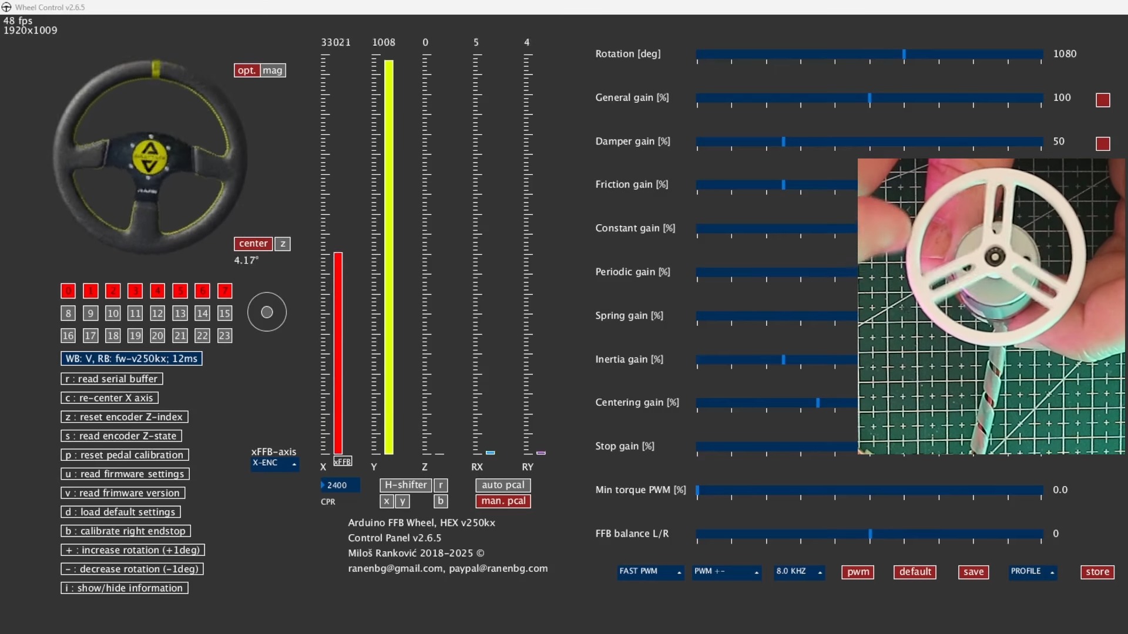Switch to the "mag" encoder tab
1128x634 pixels.
(273, 70)
